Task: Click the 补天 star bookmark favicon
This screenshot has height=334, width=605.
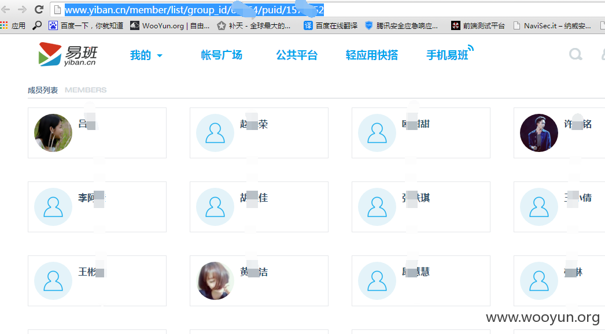Action: click(x=221, y=26)
